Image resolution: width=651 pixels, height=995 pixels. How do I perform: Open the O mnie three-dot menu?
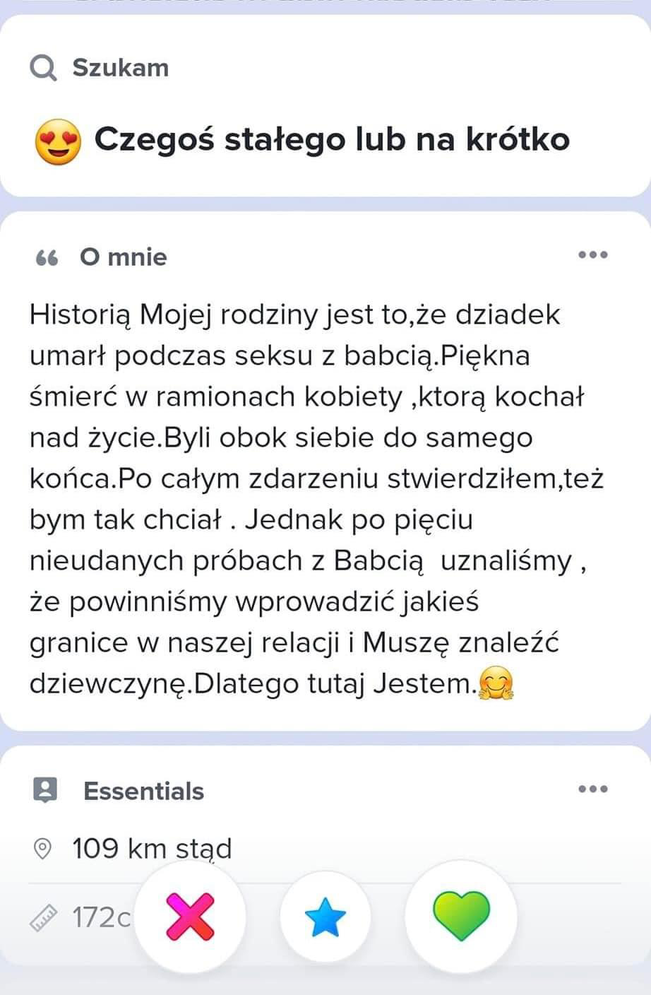coord(592,255)
